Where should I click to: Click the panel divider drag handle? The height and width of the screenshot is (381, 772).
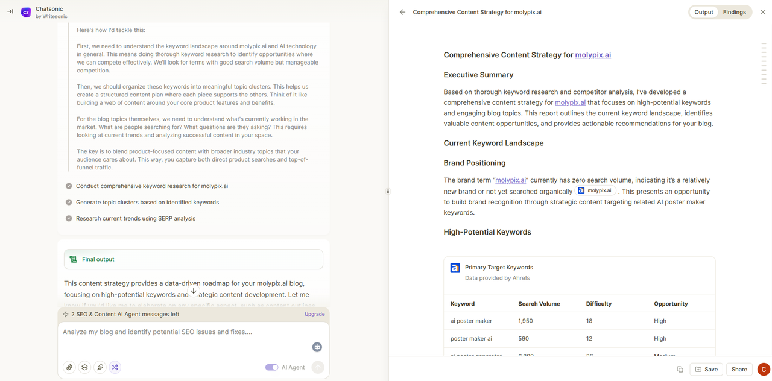pyautogui.click(x=388, y=191)
